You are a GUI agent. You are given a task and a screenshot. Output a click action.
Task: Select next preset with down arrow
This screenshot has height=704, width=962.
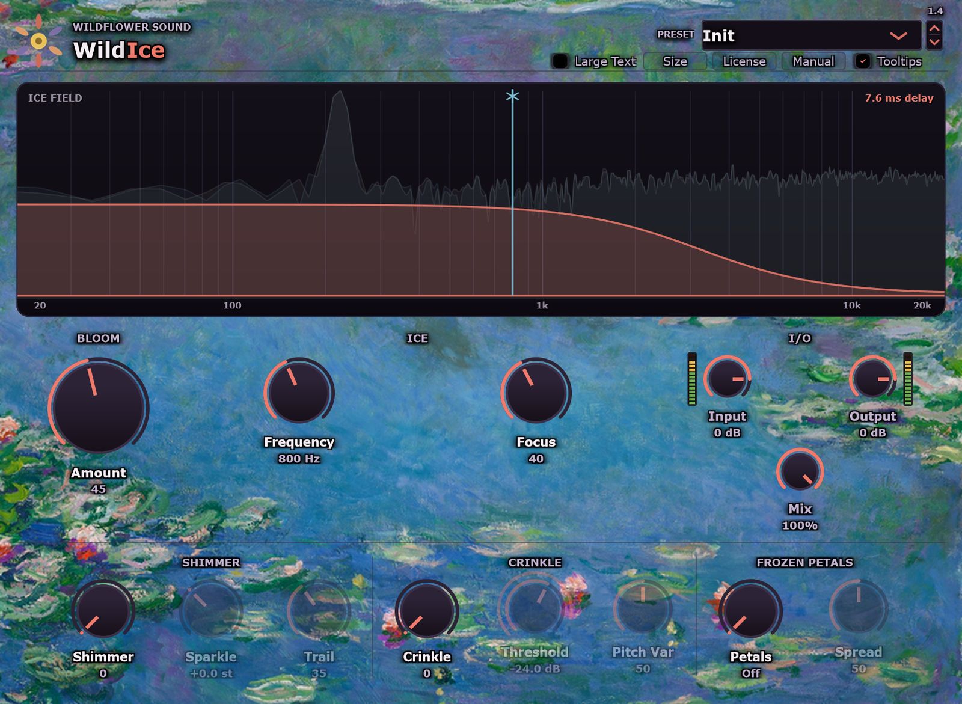click(x=934, y=43)
